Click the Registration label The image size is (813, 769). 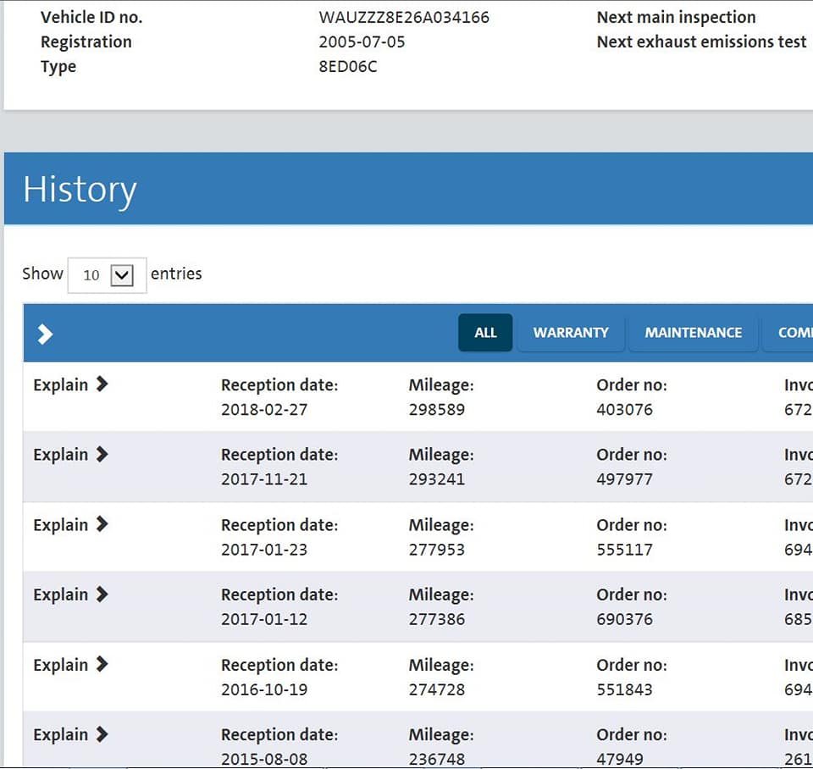(86, 41)
